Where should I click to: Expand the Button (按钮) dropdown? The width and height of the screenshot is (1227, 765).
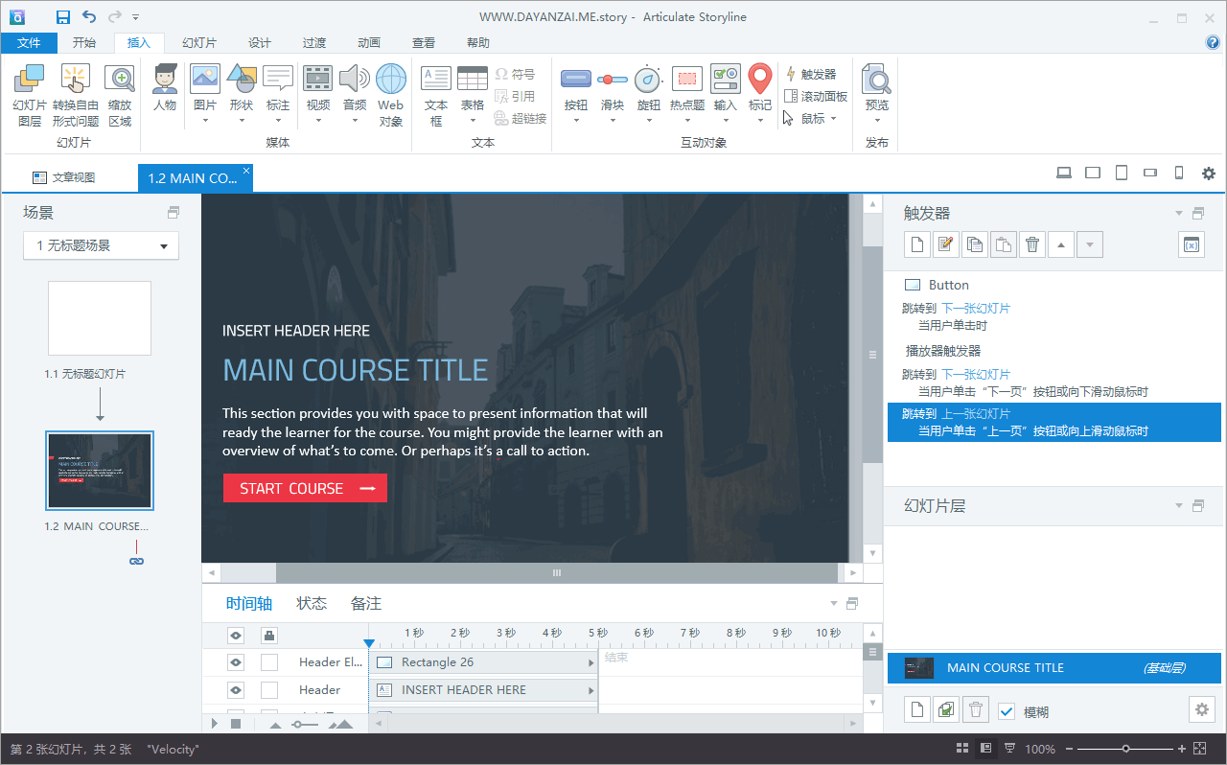point(576,121)
